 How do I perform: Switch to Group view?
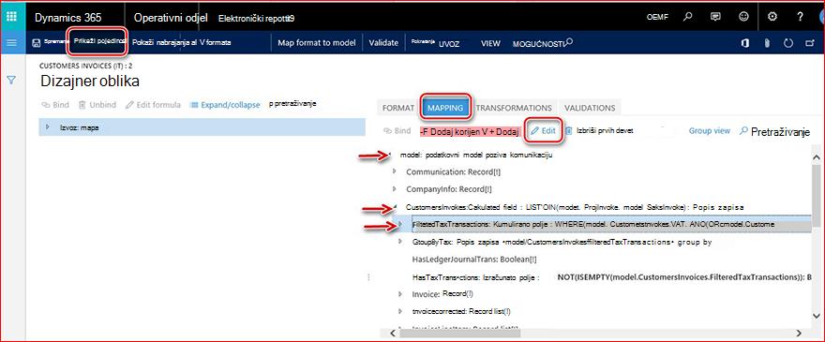click(x=710, y=130)
